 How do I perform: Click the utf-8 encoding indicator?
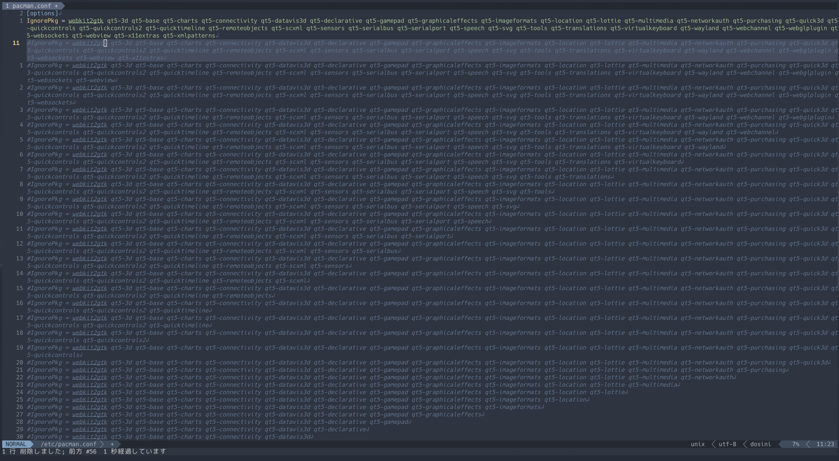click(727, 444)
